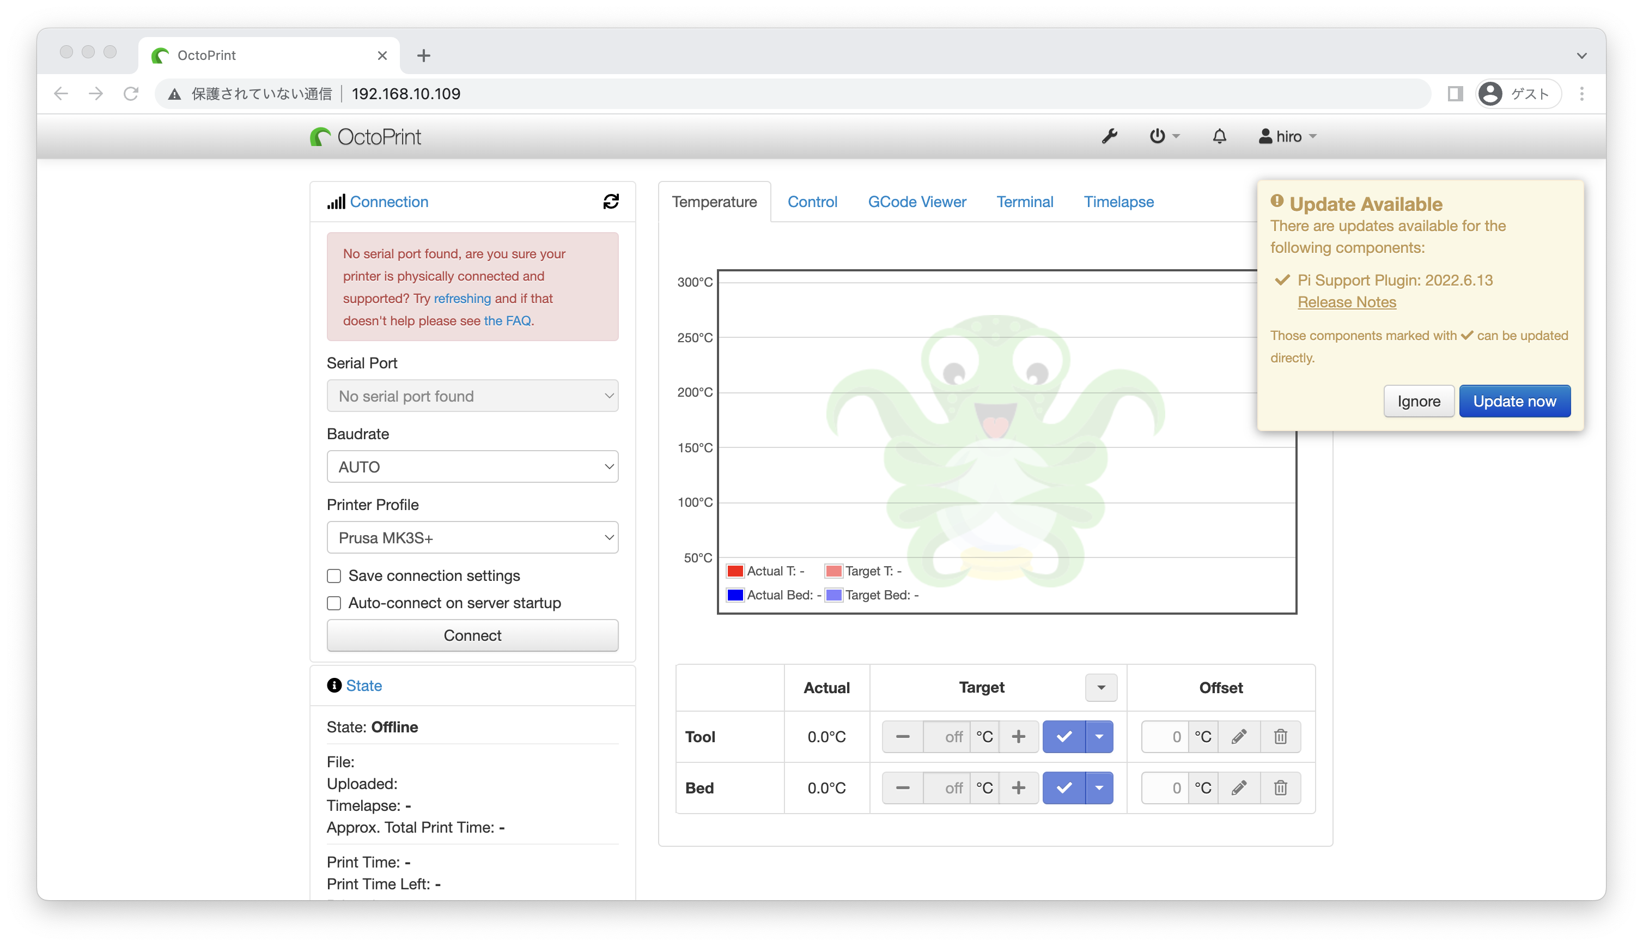Switch to the Temperature tab
Screen dimensions: 1643x946
tap(714, 202)
